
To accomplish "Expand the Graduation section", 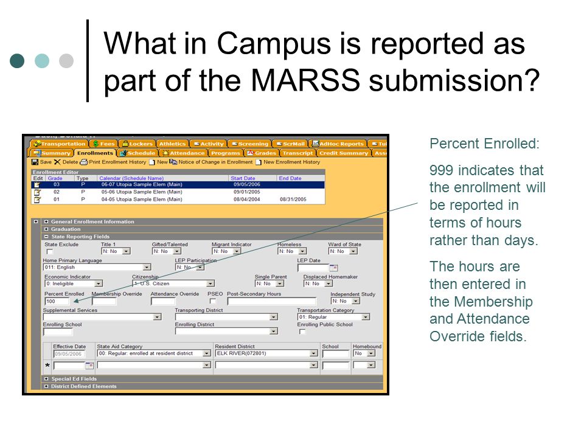I will coord(46,229).
